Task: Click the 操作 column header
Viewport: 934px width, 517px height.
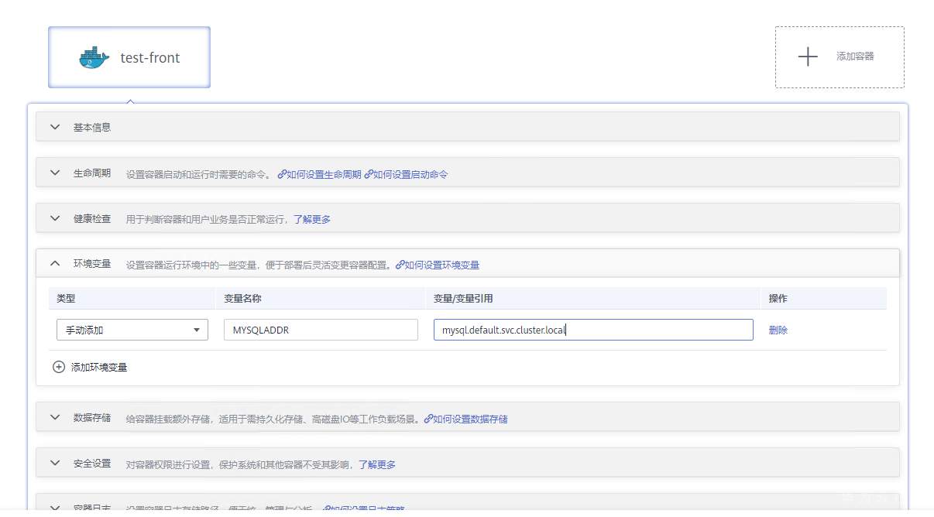Action: tap(778, 298)
